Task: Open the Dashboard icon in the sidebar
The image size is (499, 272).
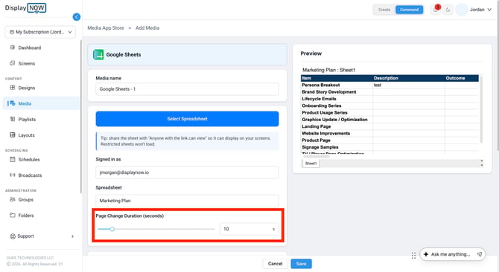Action: pos(13,48)
